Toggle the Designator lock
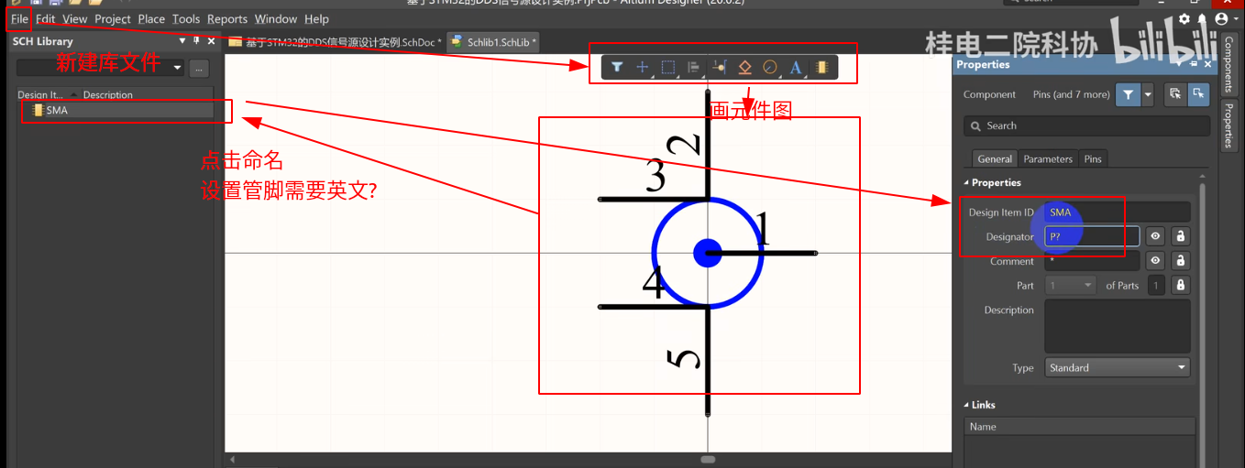Image resolution: width=1245 pixels, height=468 pixels. [1181, 236]
